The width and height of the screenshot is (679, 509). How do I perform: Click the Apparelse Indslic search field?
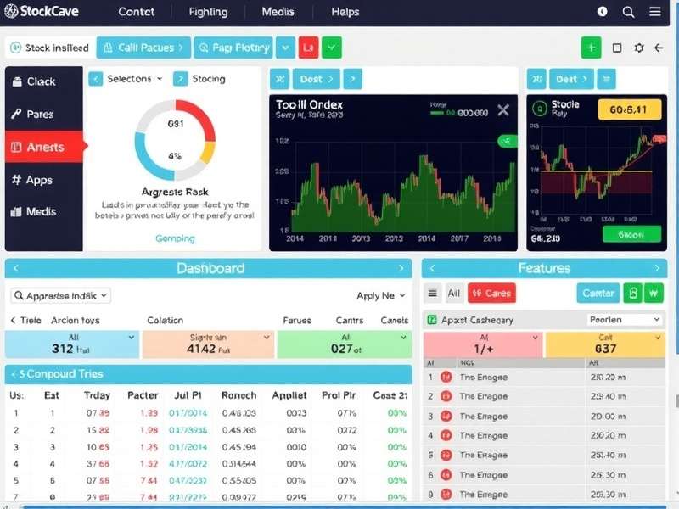[61, 294]
